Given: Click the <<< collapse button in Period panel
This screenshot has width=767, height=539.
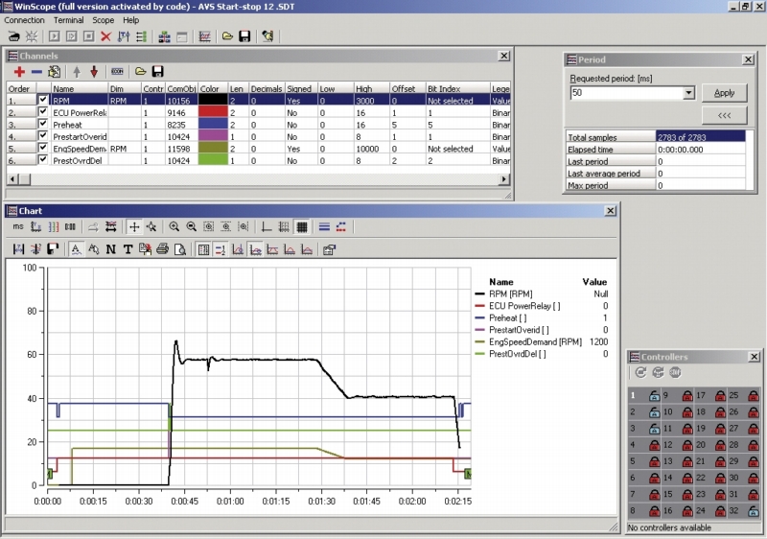Looking at the screenshot, I should tap(724, 116).
